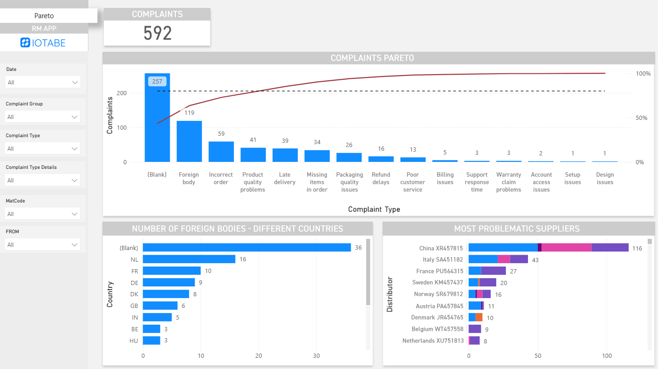This screenshot has width=658, height=369.
Task: Select the Incorrect order bar
Action: 221,152
